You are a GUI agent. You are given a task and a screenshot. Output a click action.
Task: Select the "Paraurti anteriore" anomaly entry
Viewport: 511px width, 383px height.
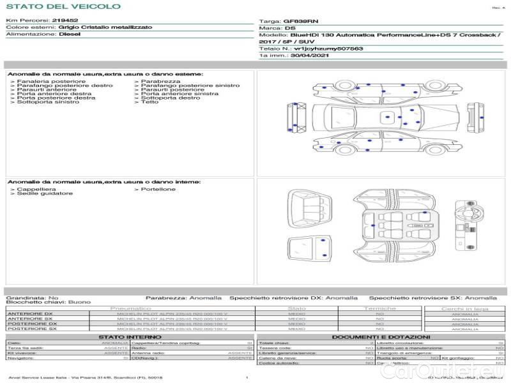[x=47, y=89]
